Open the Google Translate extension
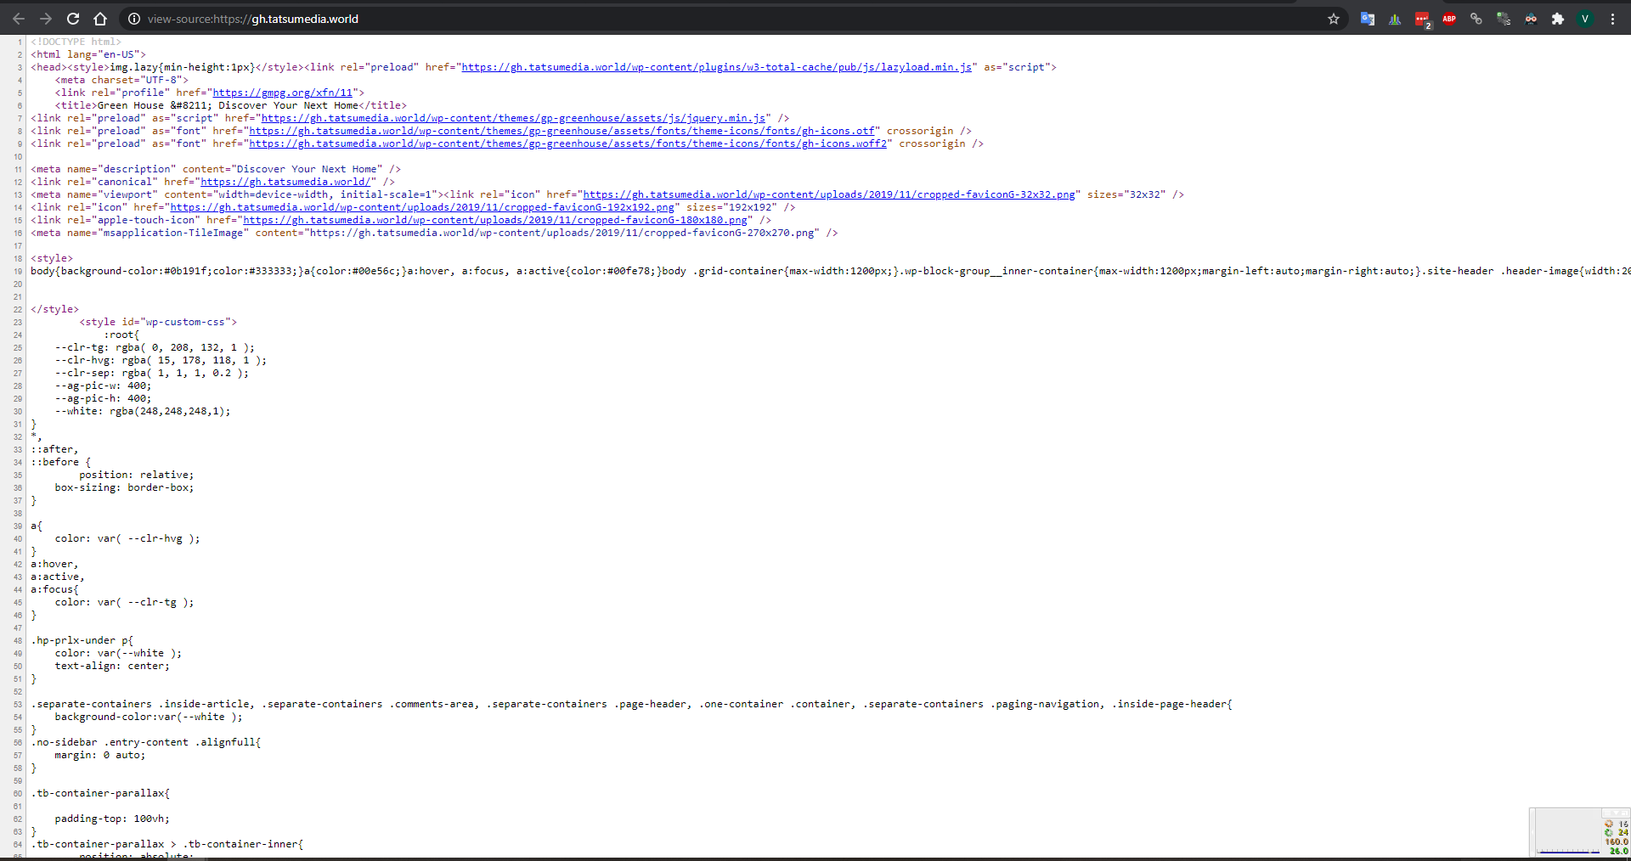This screenshot has height=861, width=1631. tap(1368, 19)
